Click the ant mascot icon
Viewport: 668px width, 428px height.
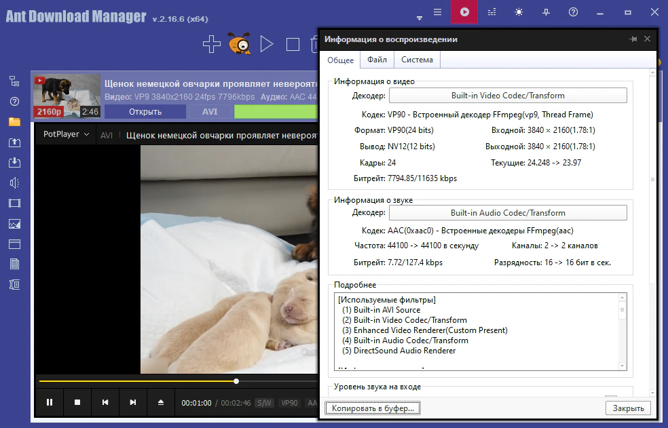pyautogui.click(x=239, y=45)
